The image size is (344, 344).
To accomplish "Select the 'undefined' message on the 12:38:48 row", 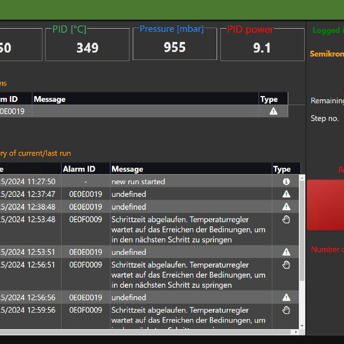I will coord(128,207).
